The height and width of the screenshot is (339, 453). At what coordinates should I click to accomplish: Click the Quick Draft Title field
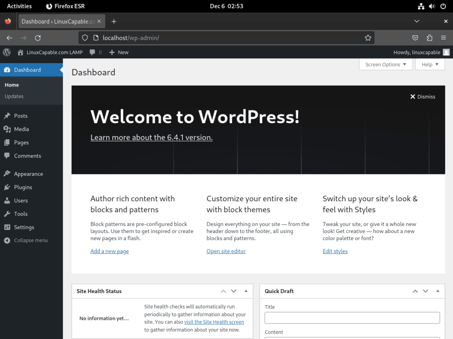[x=352, y=317]
